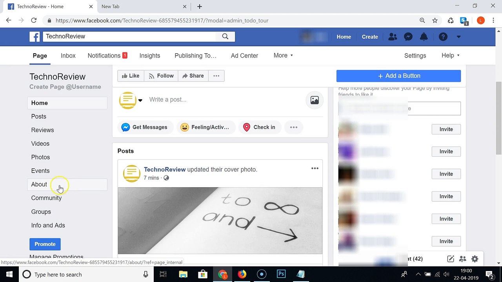The image size is (502, 282).
Task: Click the chat create group icon
Action: point(463,259)
